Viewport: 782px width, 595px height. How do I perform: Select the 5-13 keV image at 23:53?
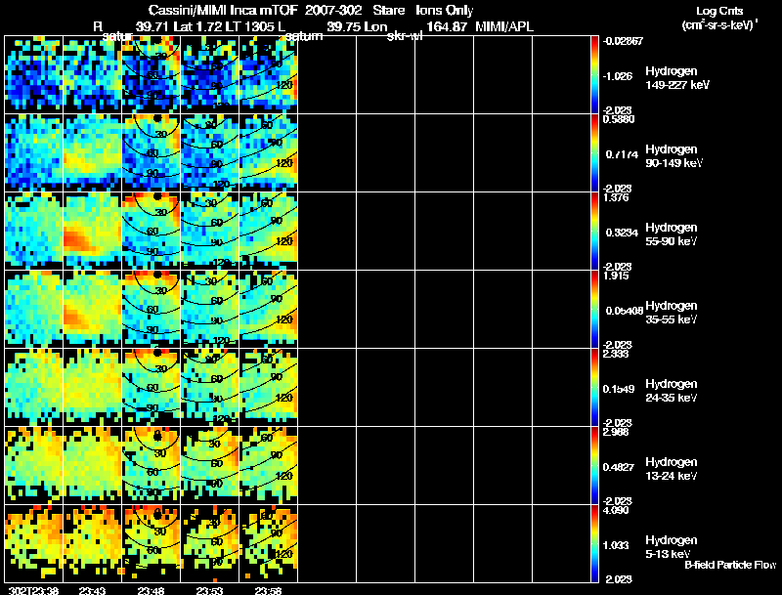pos(209,544)
